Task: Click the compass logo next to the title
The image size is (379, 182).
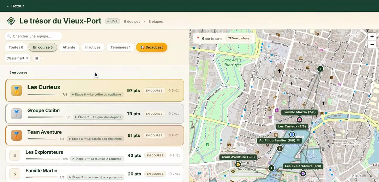Action: (11, 21)
